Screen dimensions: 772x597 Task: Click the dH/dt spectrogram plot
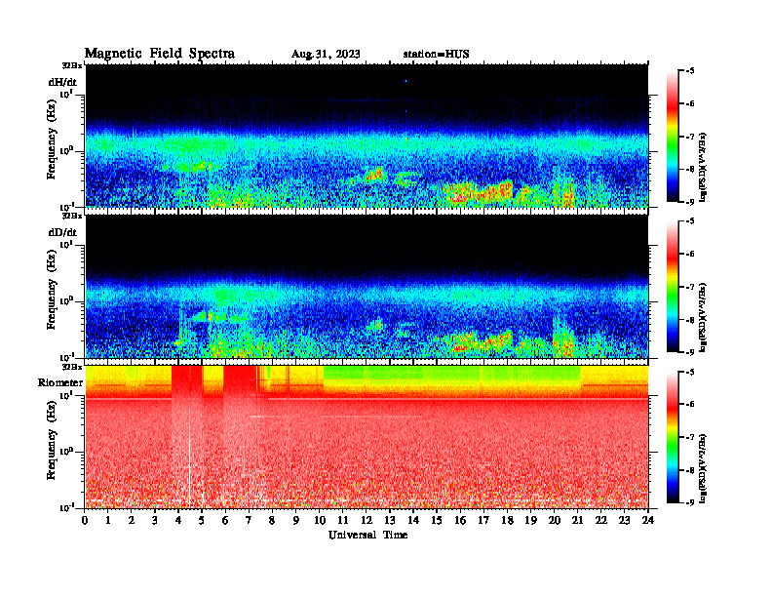click(x=367, y=136)
